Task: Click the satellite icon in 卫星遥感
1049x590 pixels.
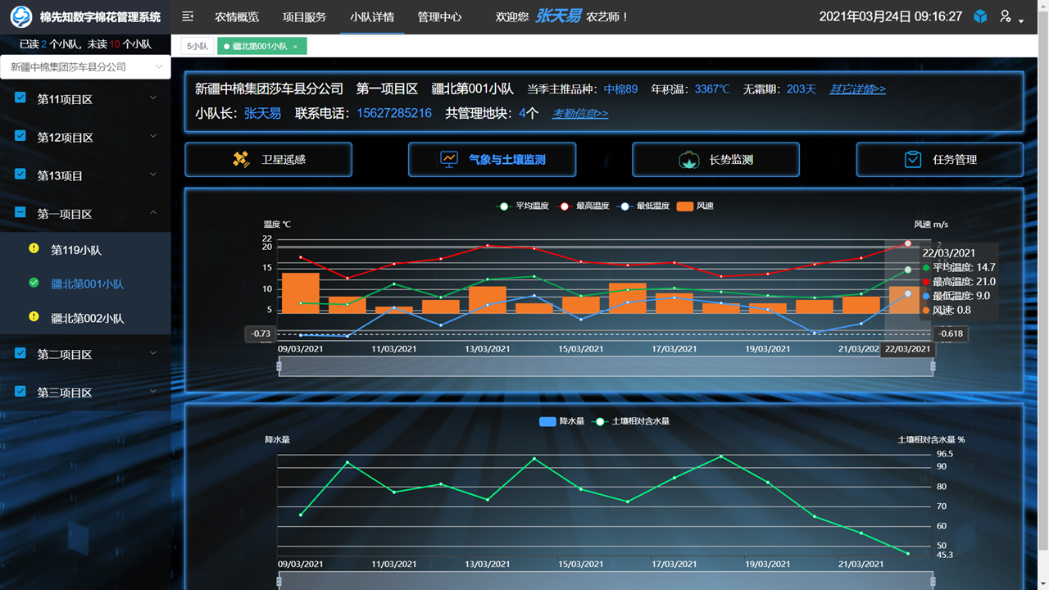Action: click(242, 160)
